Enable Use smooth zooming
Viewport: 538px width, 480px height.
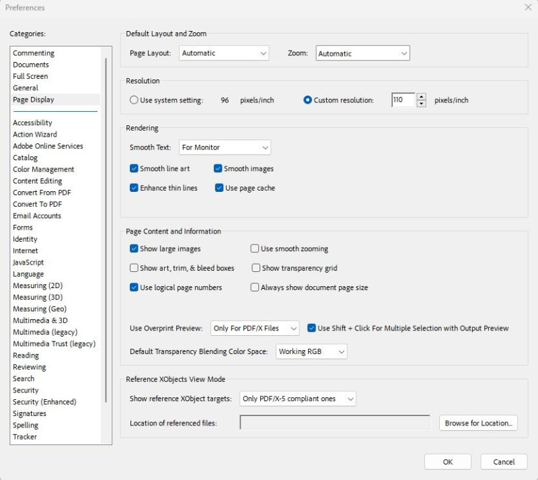[x=255, y=248]
